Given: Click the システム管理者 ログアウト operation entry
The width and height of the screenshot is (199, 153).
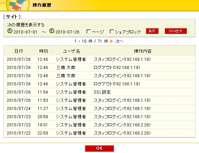Looking at the screenshot, I should (117, 84).
